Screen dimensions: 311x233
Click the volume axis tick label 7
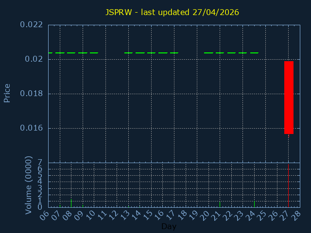pyautogui.click(x=40, y=163)
